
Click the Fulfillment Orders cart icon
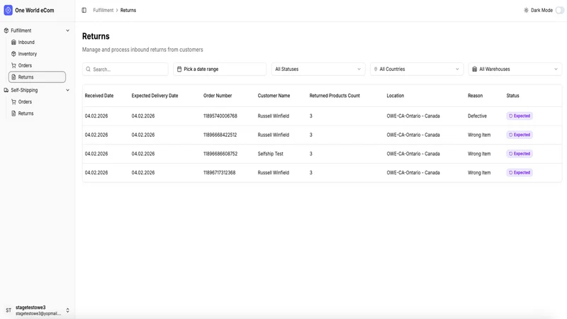(13, 65)
